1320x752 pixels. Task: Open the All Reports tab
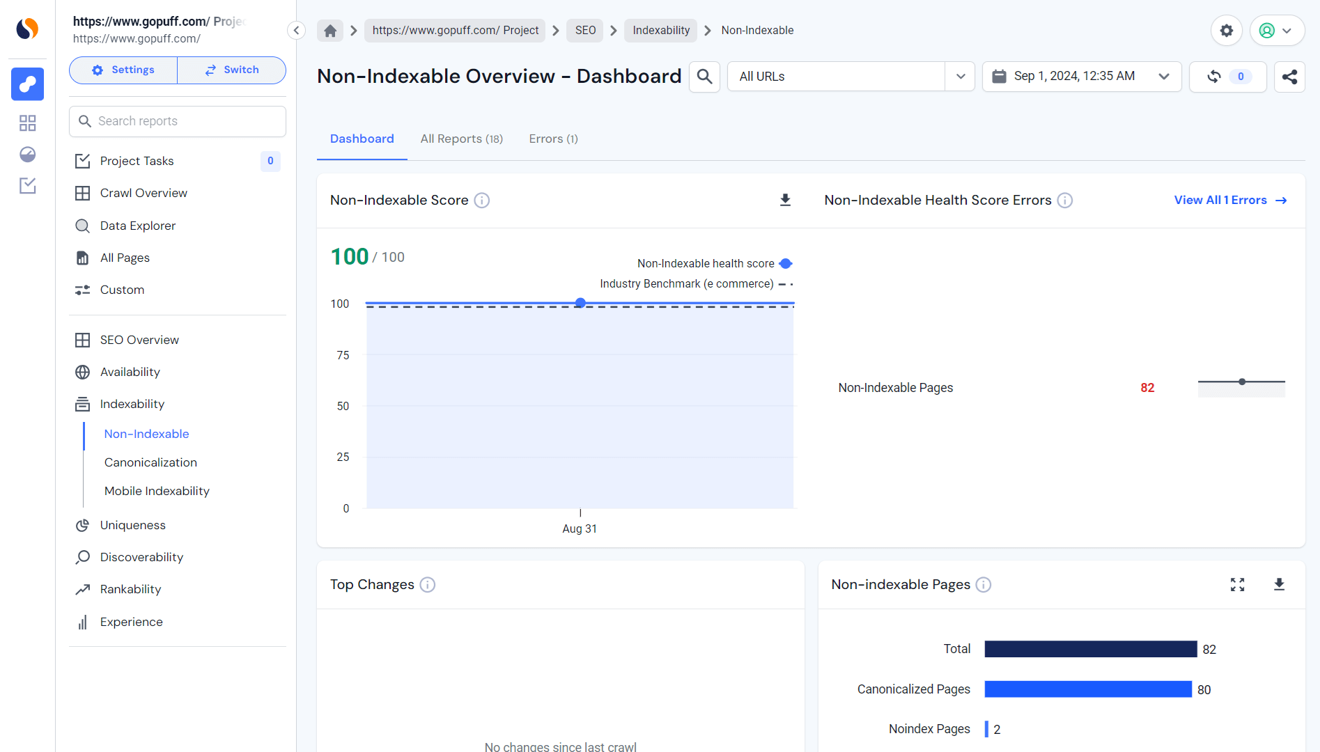coord(461,139)
